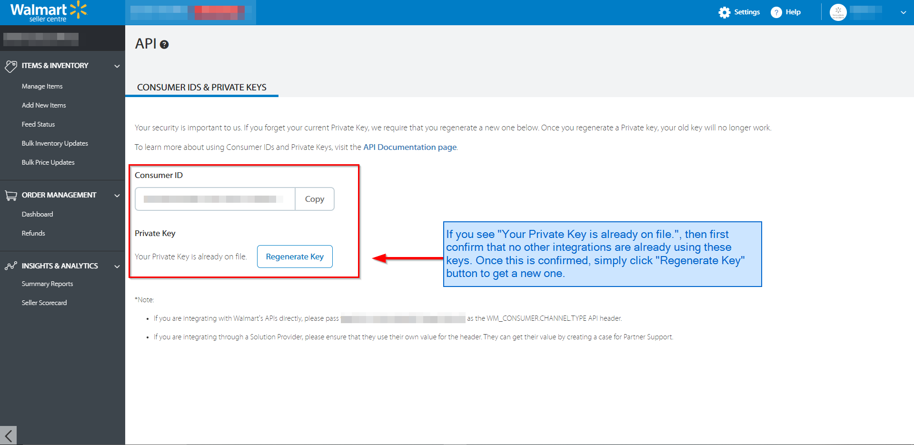This screenshot has height=445, width=914.
Task: Click the Order Management cart icon
Action: tap(11, 195)
